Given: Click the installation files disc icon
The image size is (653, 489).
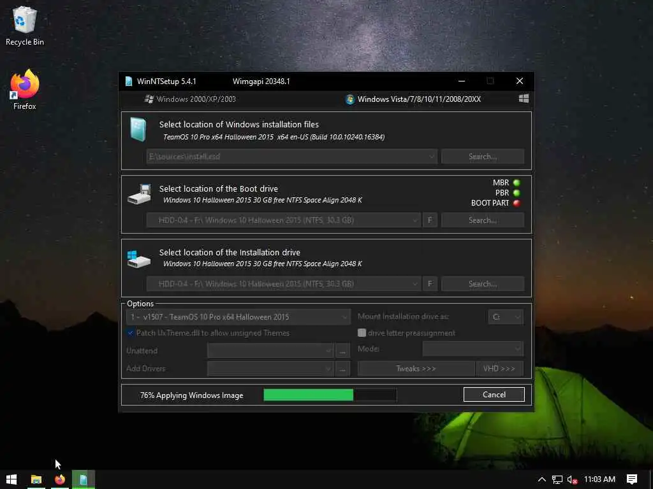Looking at the screenshot, I should tap(138, 129).
